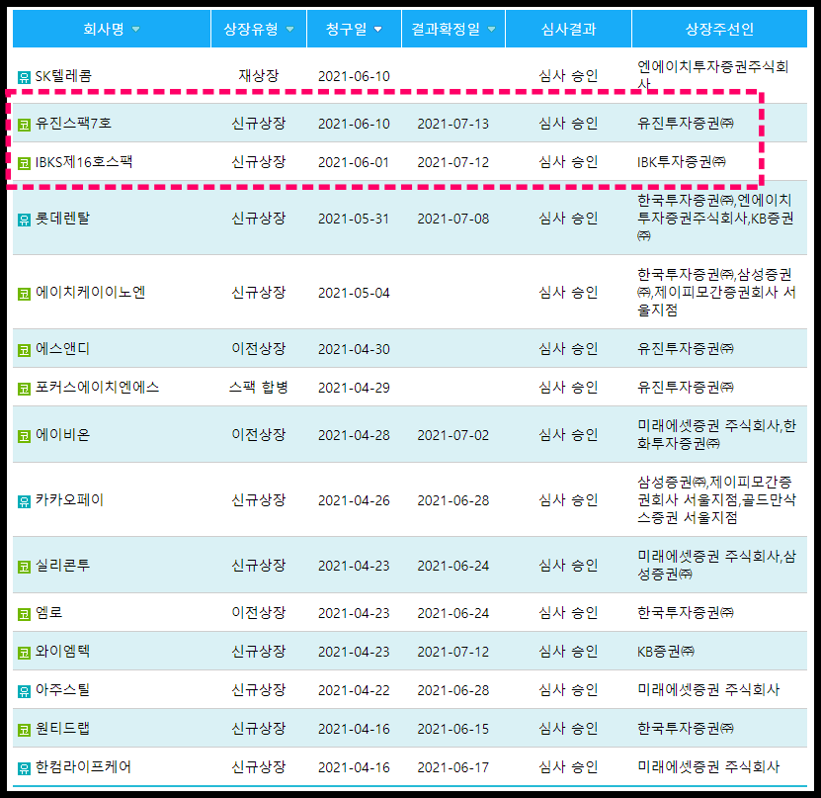
Task: Select 이전상장 in the 엠로 row
Action: [259, 613]
